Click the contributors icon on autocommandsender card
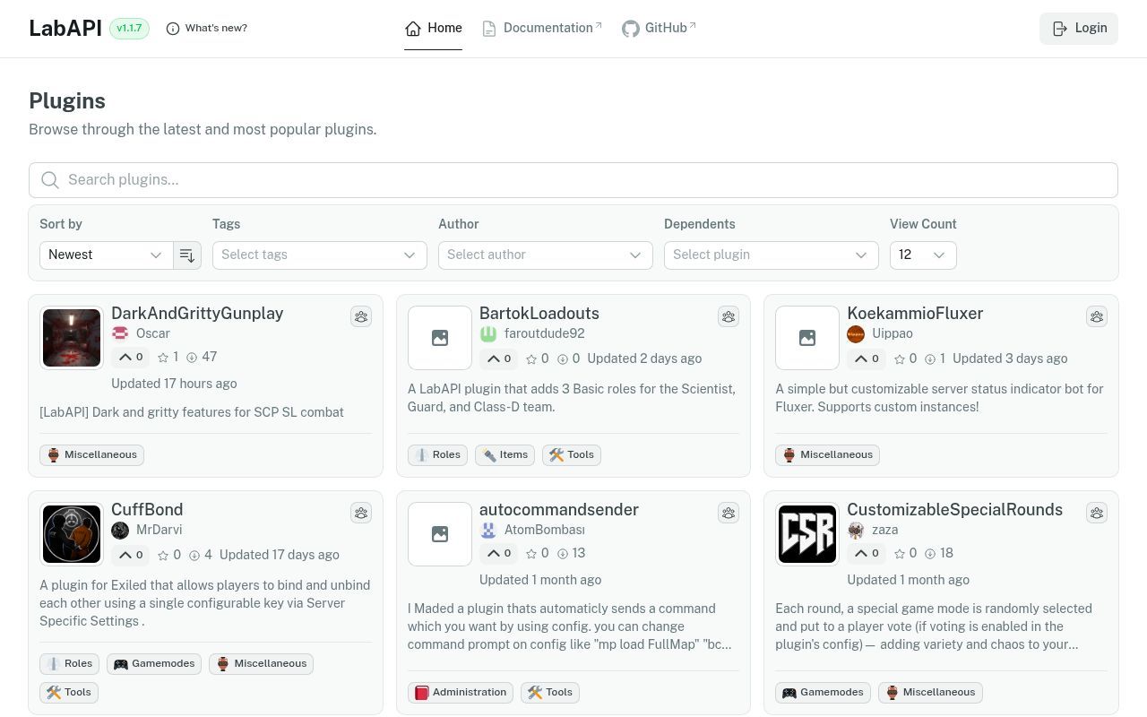This screenshot has width=1147, height=717. [729, 513]
